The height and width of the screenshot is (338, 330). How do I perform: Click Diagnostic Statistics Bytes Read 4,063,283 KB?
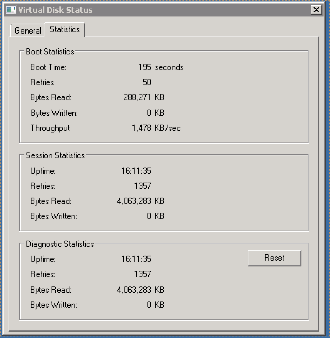click(x=141, y=290)
